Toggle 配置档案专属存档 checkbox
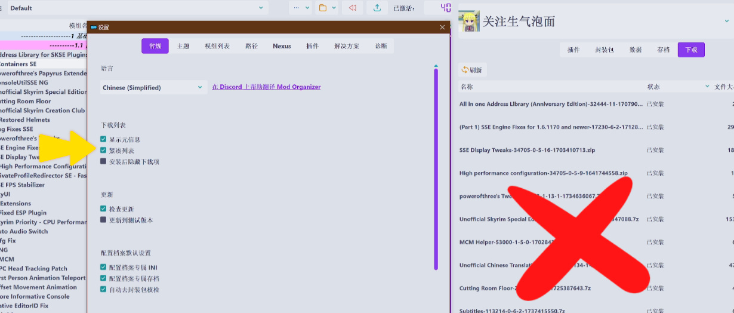The image size is (734, 313). point(103,278)
